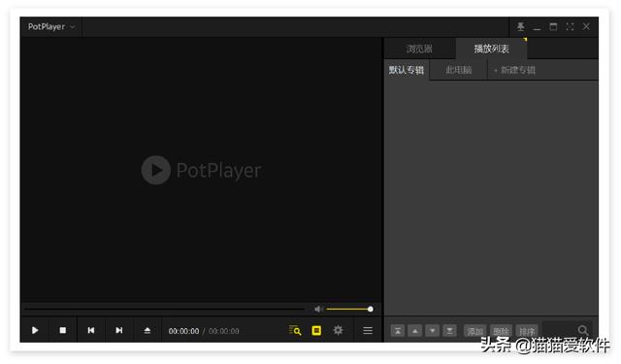Move the selected item to the top of the playlist
The image size is (621, 364).
(398, 330)
